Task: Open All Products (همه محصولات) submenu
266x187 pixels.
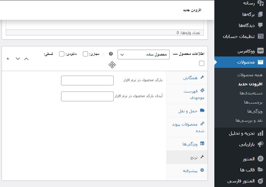Action: (x=250, y=75)
